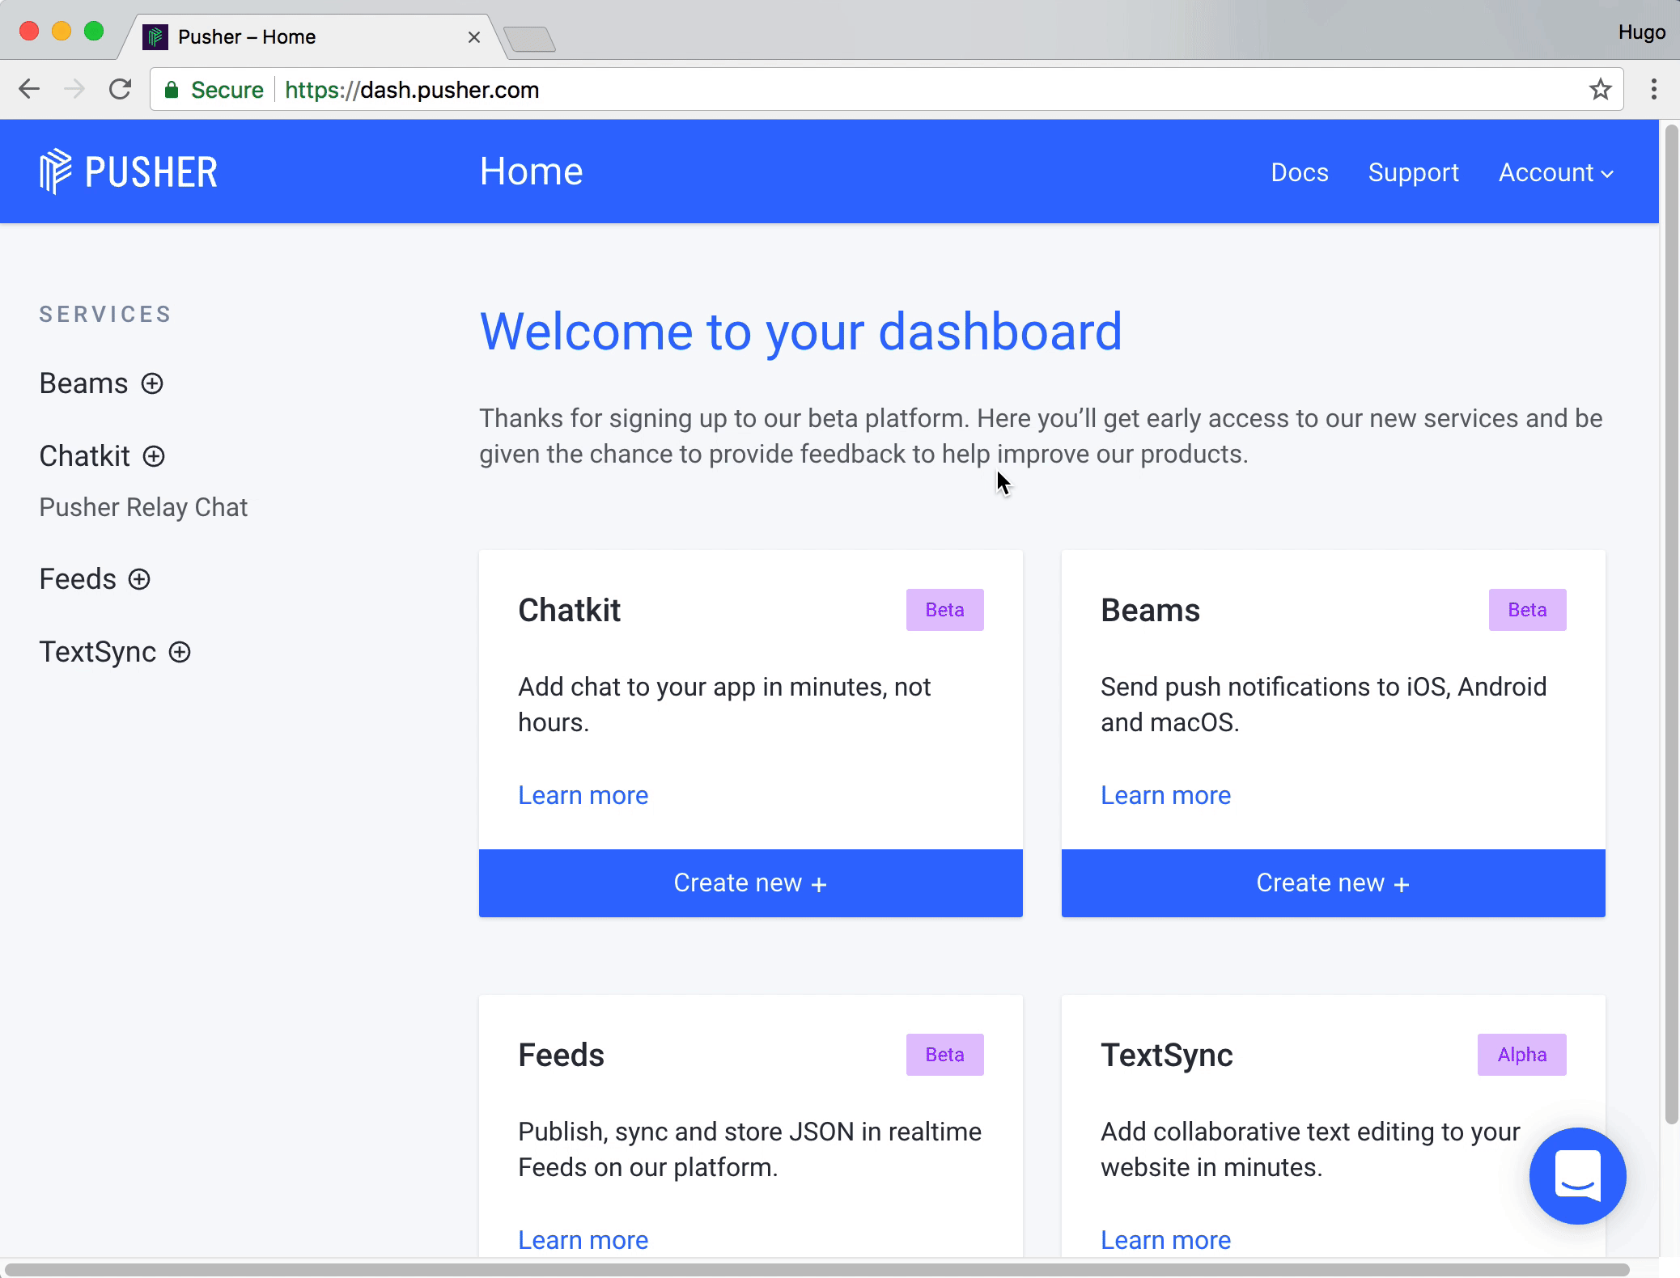The width and height of the screenshot is (1680, 1278).
Task: Add a new Feeds instance via plus icon
Action: pos(139,579)
